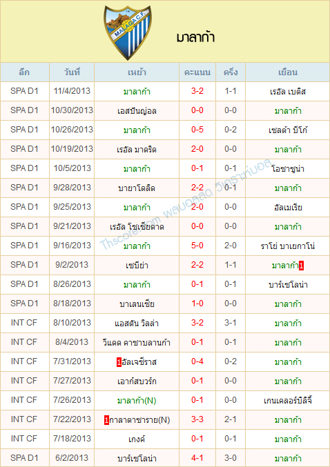Click the date 10/30/2013

click(72, 110)
